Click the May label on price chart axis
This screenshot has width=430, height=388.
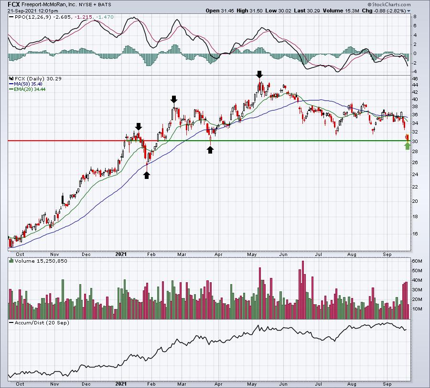[252, 254]
